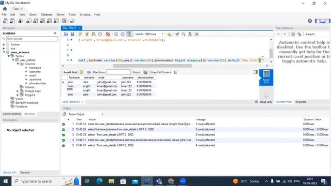Open the Scripting menu
Screen dimensions: 331x186
tap(85, 14)
